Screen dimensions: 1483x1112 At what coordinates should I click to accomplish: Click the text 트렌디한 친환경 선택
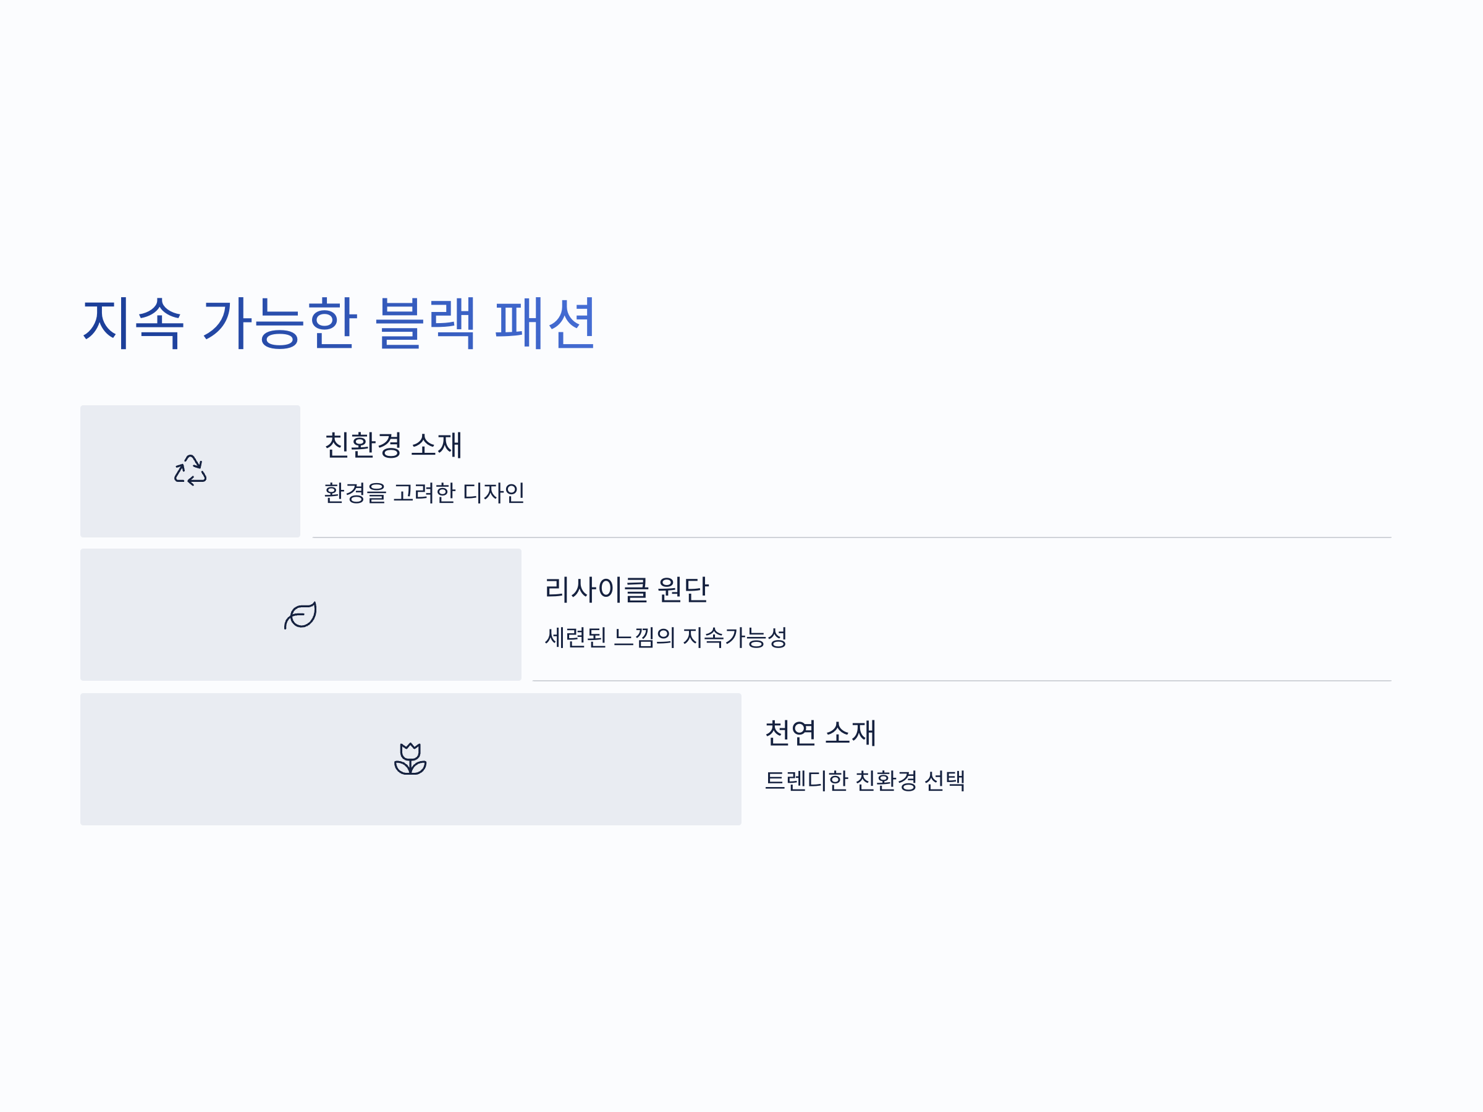click(865, 780)
